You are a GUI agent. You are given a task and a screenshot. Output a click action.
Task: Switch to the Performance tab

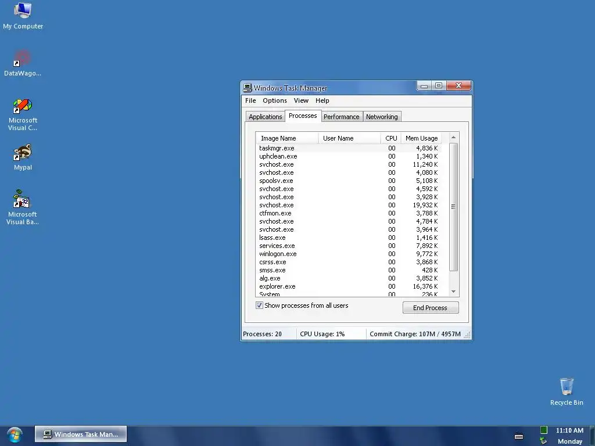tap(341, 117)
